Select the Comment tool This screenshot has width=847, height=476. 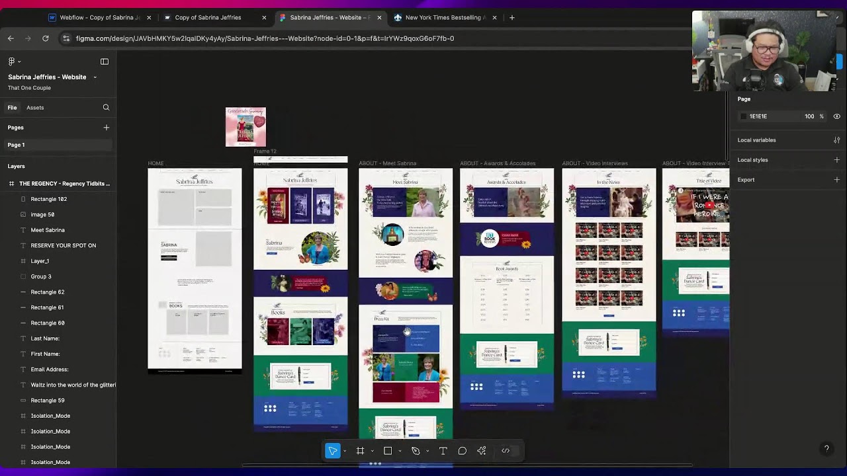click(463, 451)
